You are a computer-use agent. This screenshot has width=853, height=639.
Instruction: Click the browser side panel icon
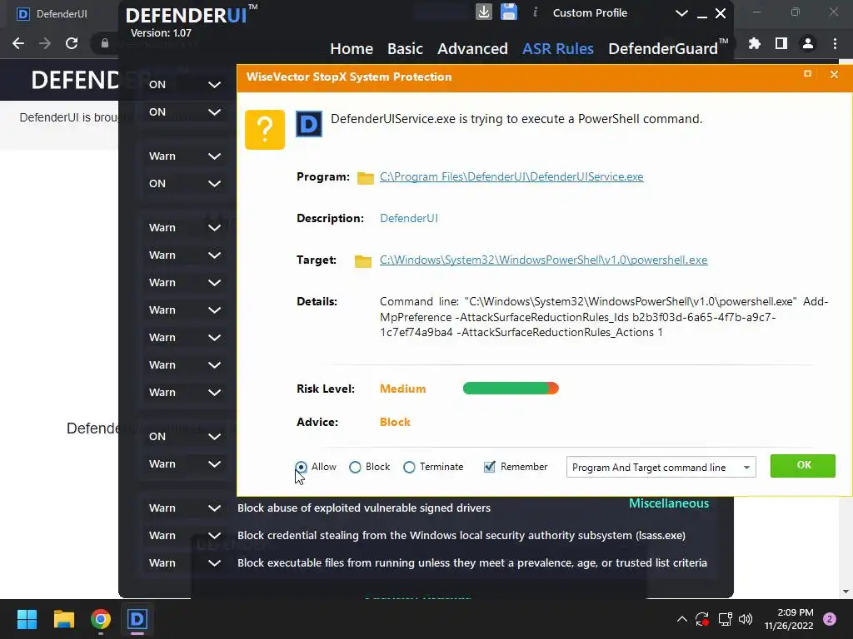(x=781, y=43)
